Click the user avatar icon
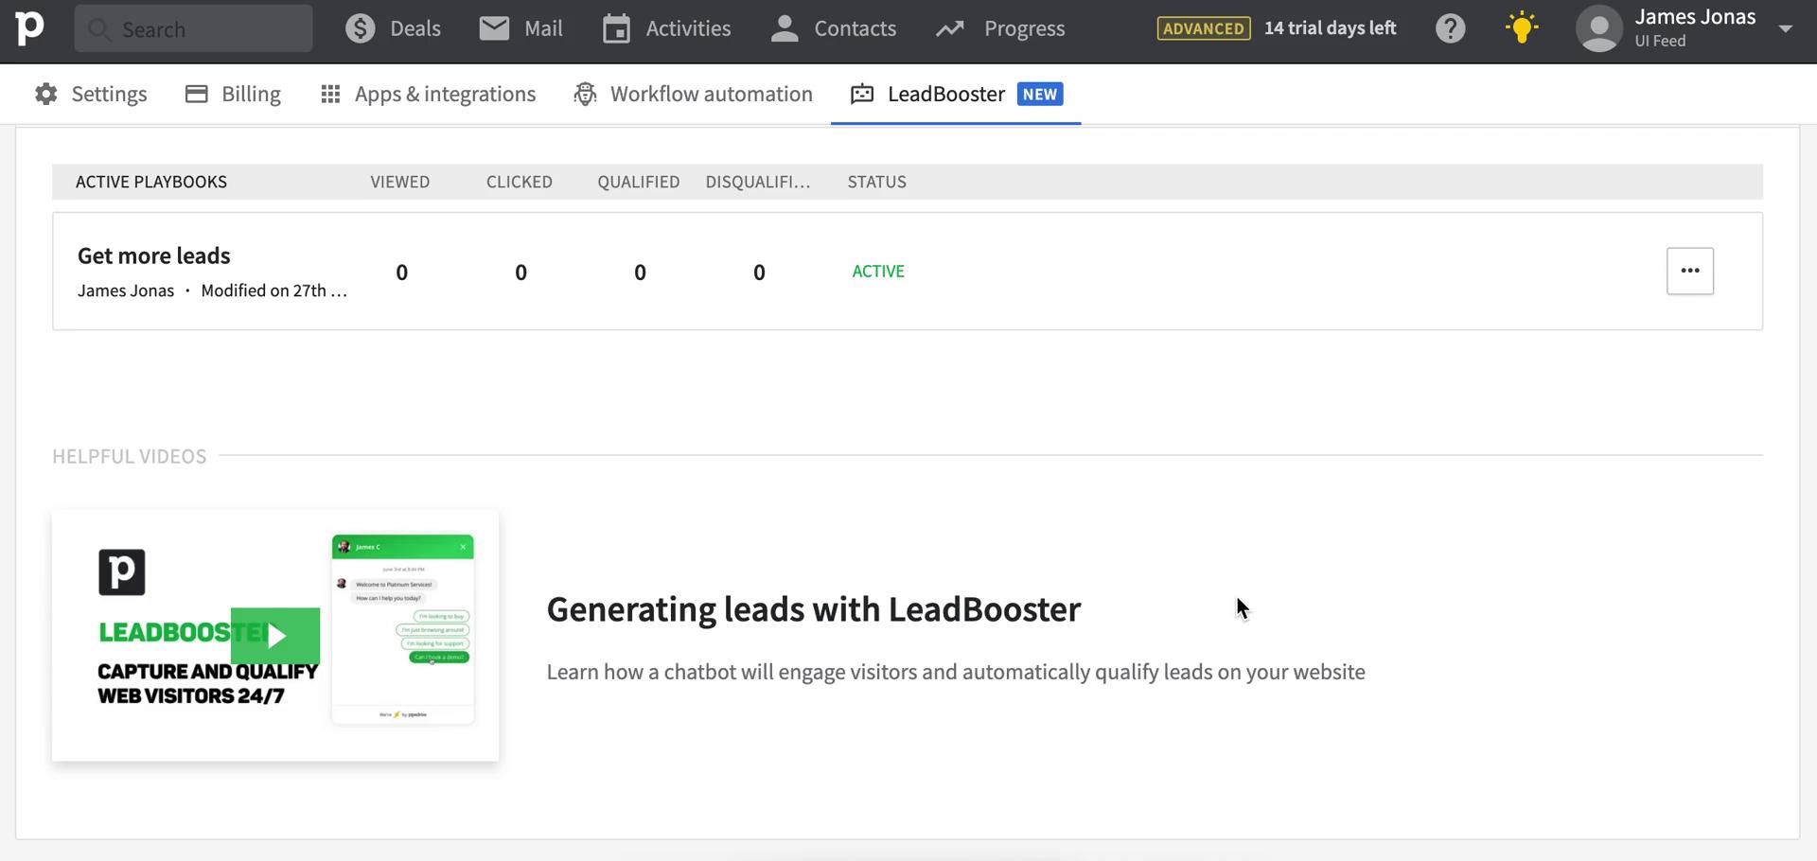Image resolution: width=1817 pixels, height=861 pixels. [x=1599, y=28]
